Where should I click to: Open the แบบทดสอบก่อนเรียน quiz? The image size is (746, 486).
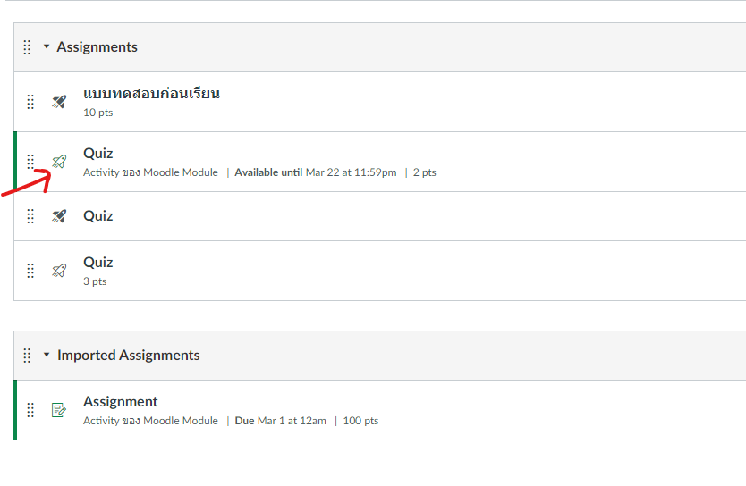tap(151, 93)
